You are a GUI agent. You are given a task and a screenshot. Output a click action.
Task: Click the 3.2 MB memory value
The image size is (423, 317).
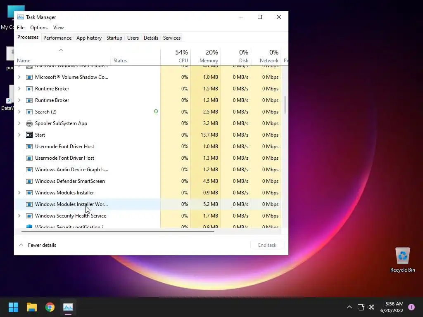tap(210, 123)
